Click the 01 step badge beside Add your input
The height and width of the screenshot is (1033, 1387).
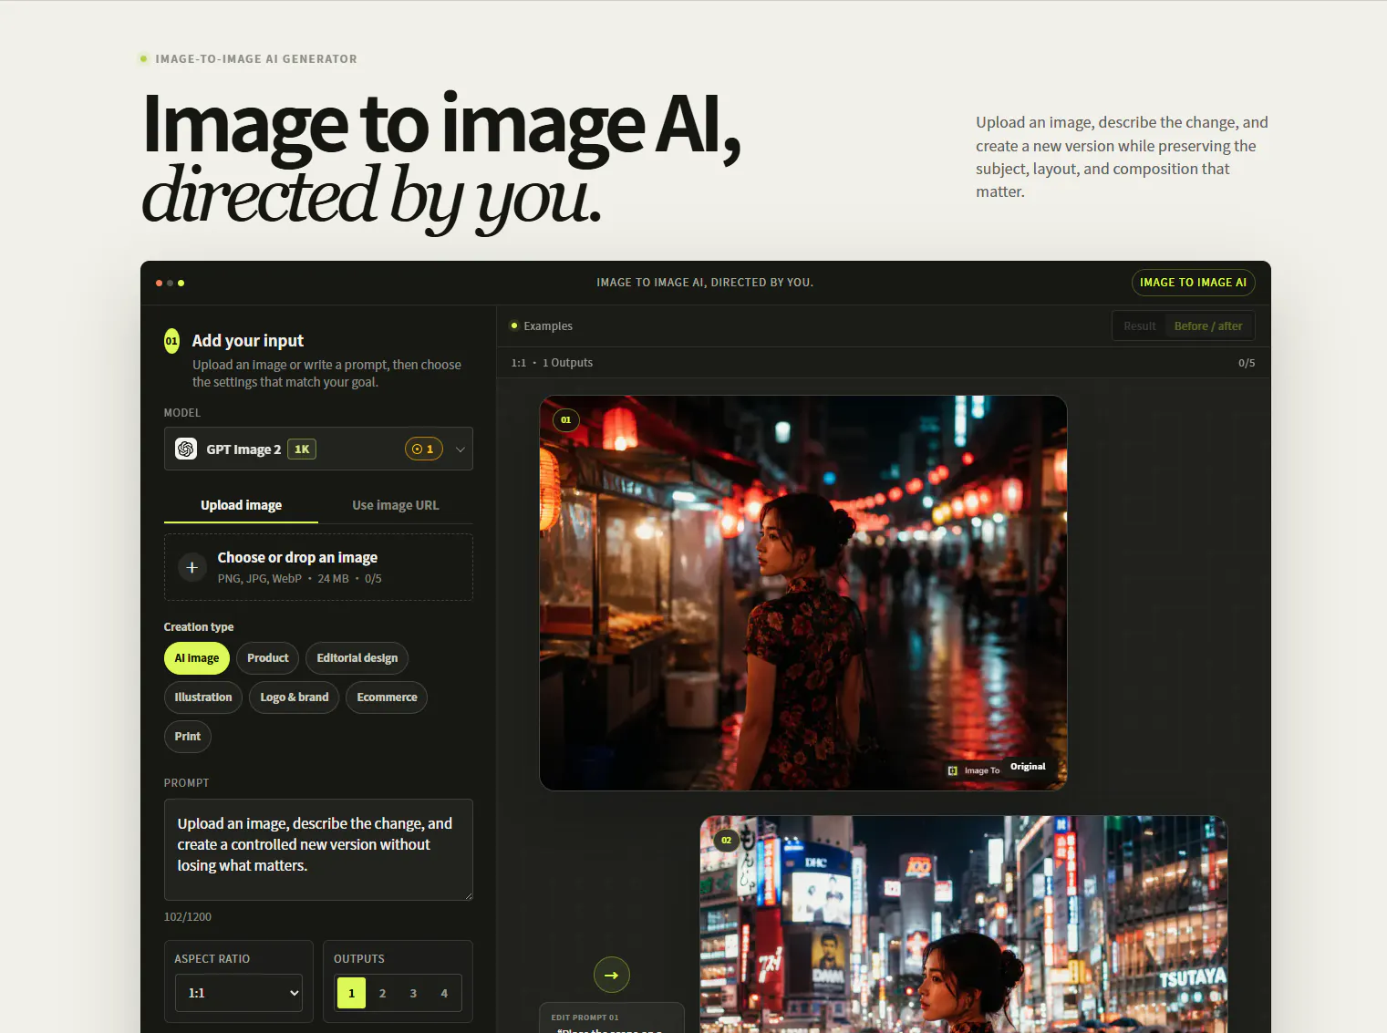[x=171, y=341]
